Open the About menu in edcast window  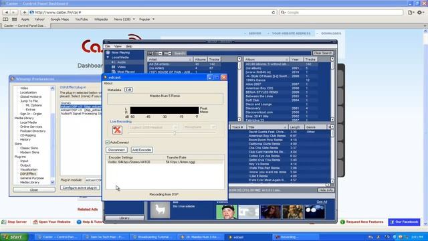(x=108, y=83)
